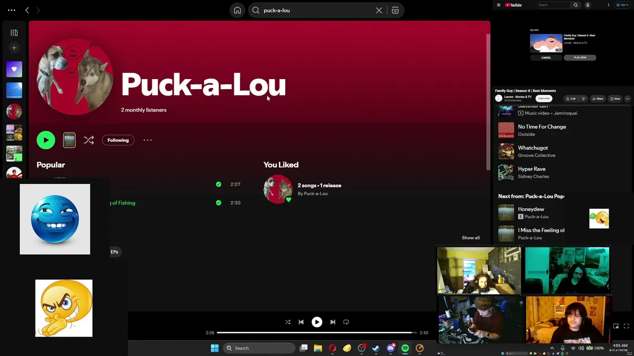This screenshot has height=356, width=634.
Task: Like the YouTube video
Action: tap(572, 99)
